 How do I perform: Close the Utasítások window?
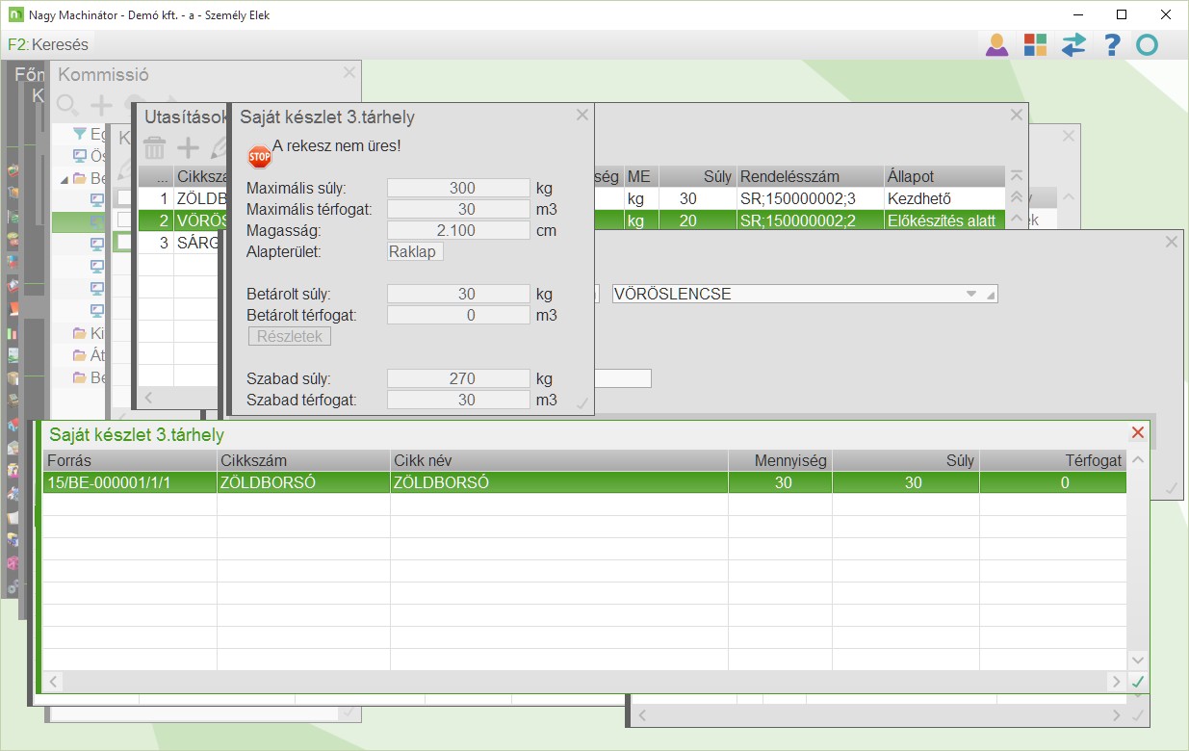tap(1016, 115)
